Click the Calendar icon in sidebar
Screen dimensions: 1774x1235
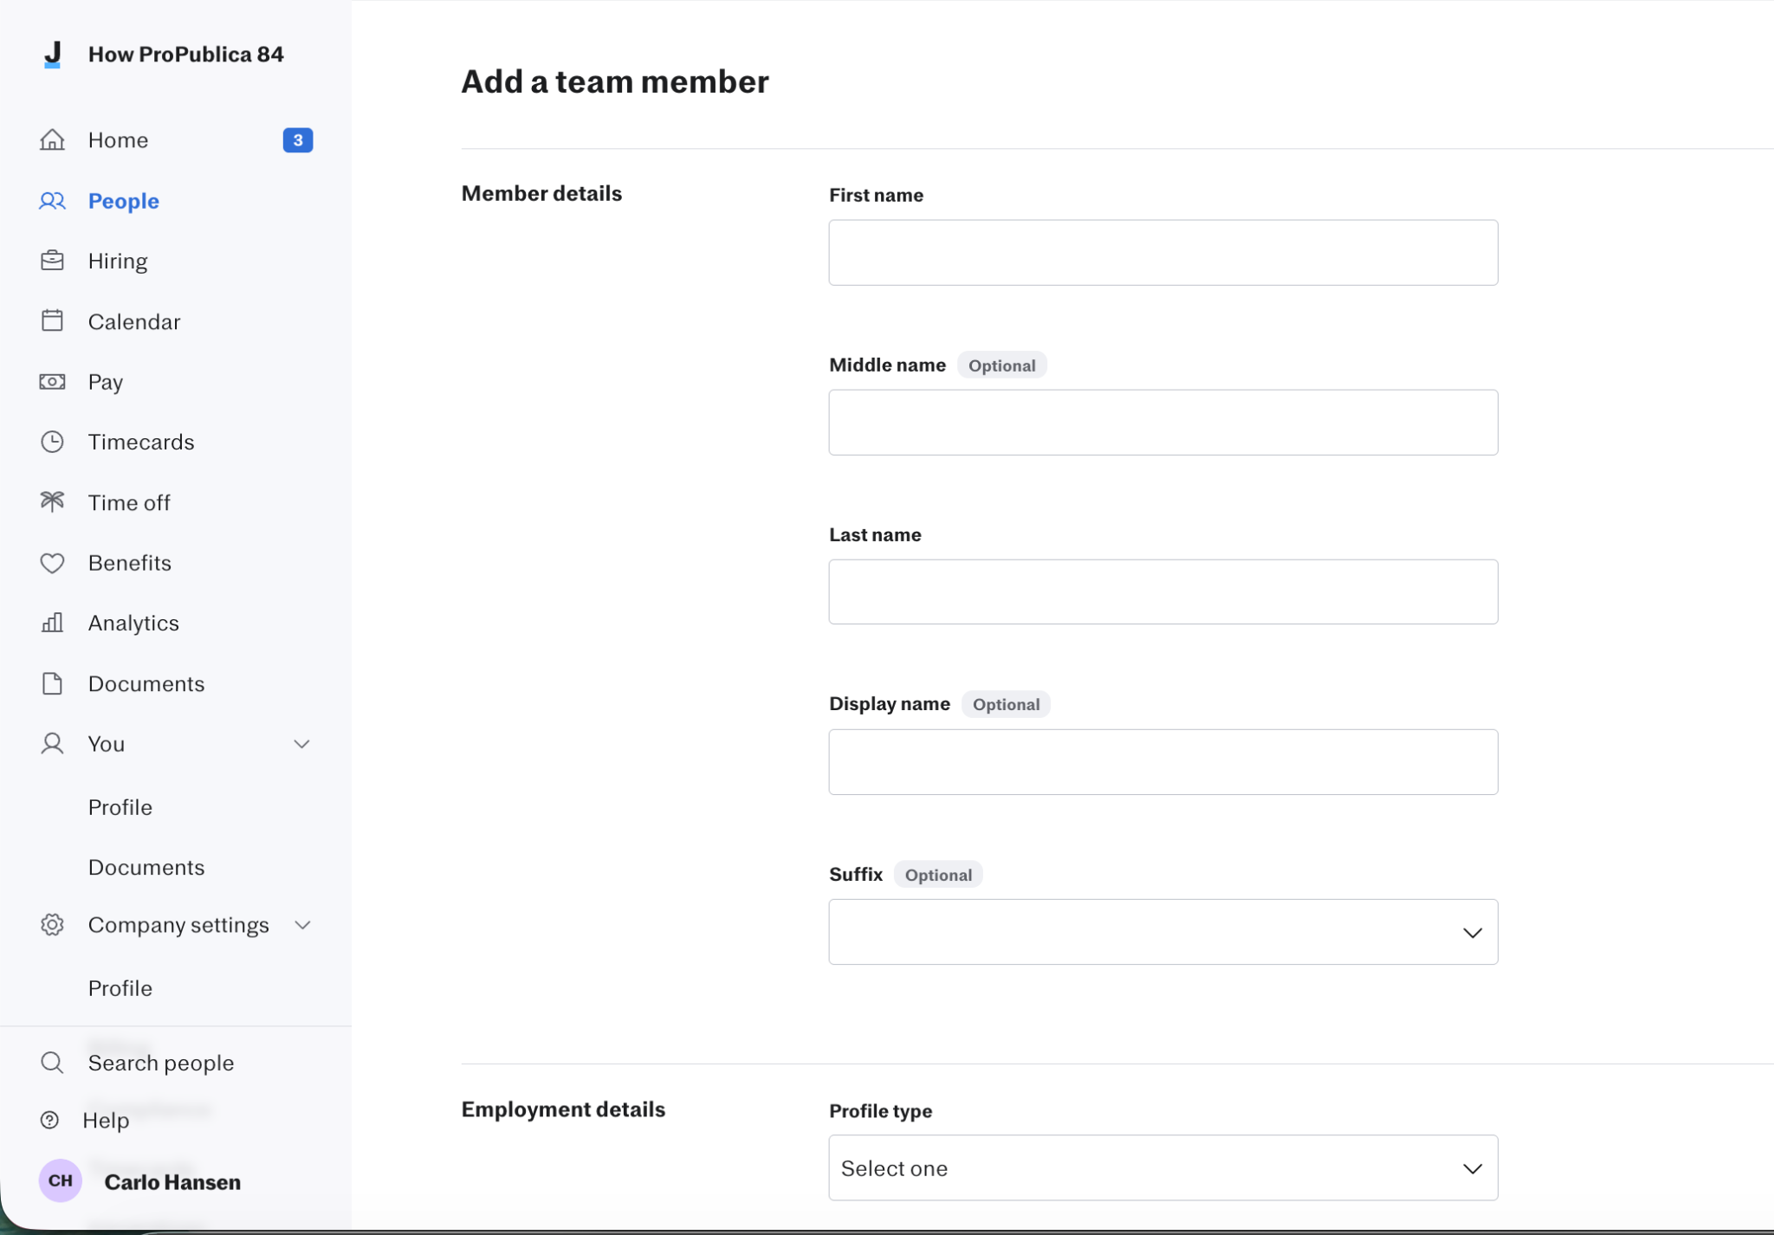[x=52, y=321]
